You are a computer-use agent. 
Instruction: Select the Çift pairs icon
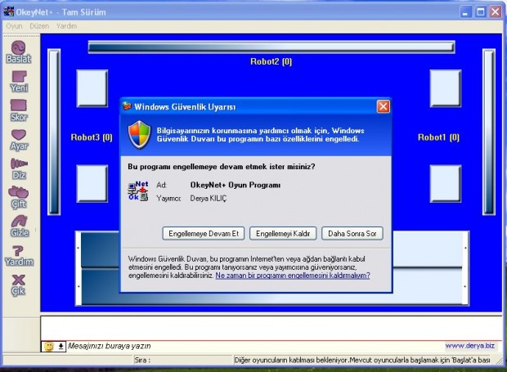tap(19, 198)
